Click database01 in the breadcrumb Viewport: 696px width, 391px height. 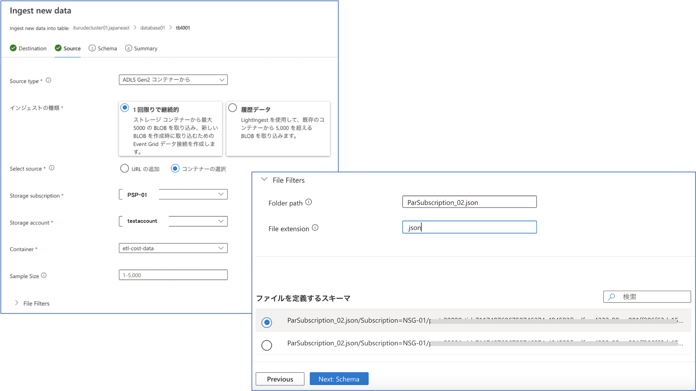153,28
